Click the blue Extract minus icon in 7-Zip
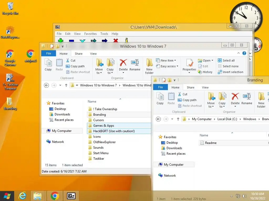This screenshot has height=201, width=269. [71, 41]
